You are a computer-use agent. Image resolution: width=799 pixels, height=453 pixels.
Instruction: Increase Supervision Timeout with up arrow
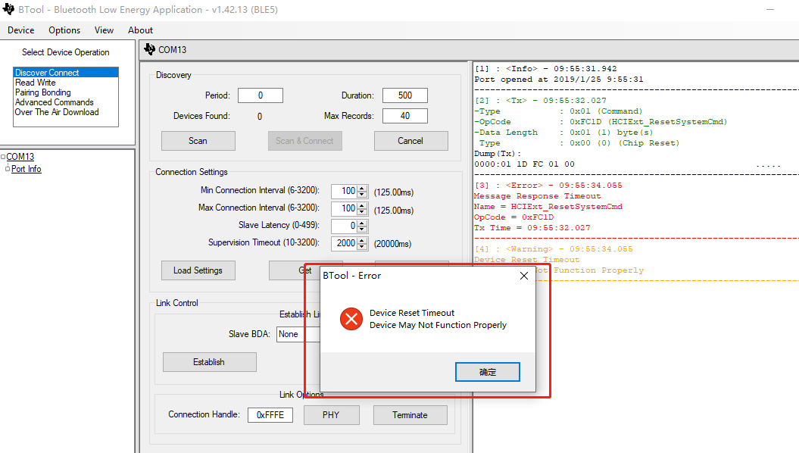pos(362,240)
